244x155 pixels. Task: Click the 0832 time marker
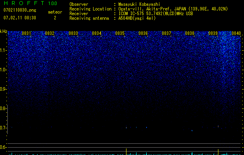tap(50, 33)
